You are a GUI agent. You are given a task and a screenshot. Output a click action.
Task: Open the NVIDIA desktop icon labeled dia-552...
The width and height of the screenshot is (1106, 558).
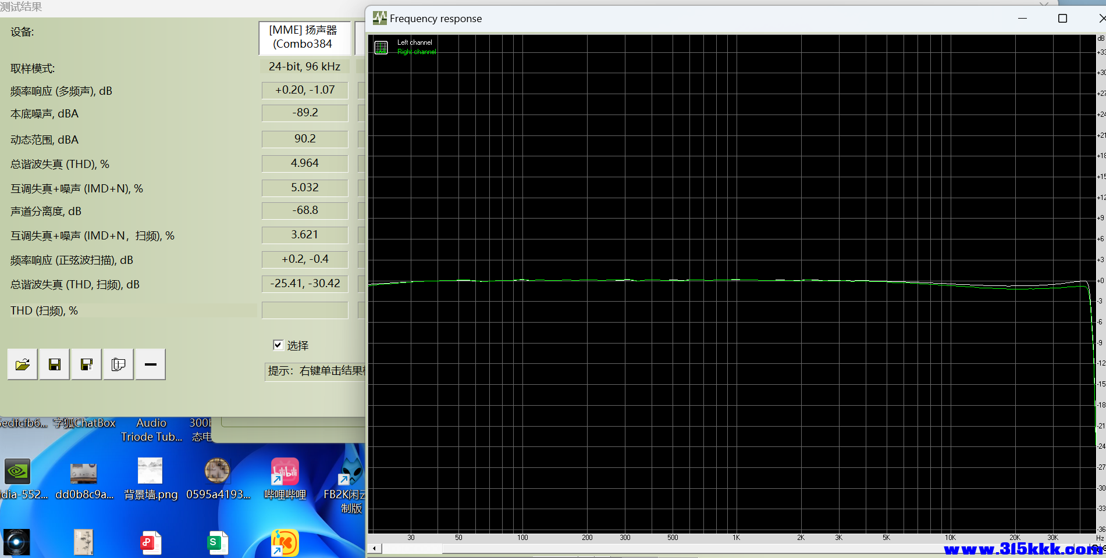click(17, 471)
